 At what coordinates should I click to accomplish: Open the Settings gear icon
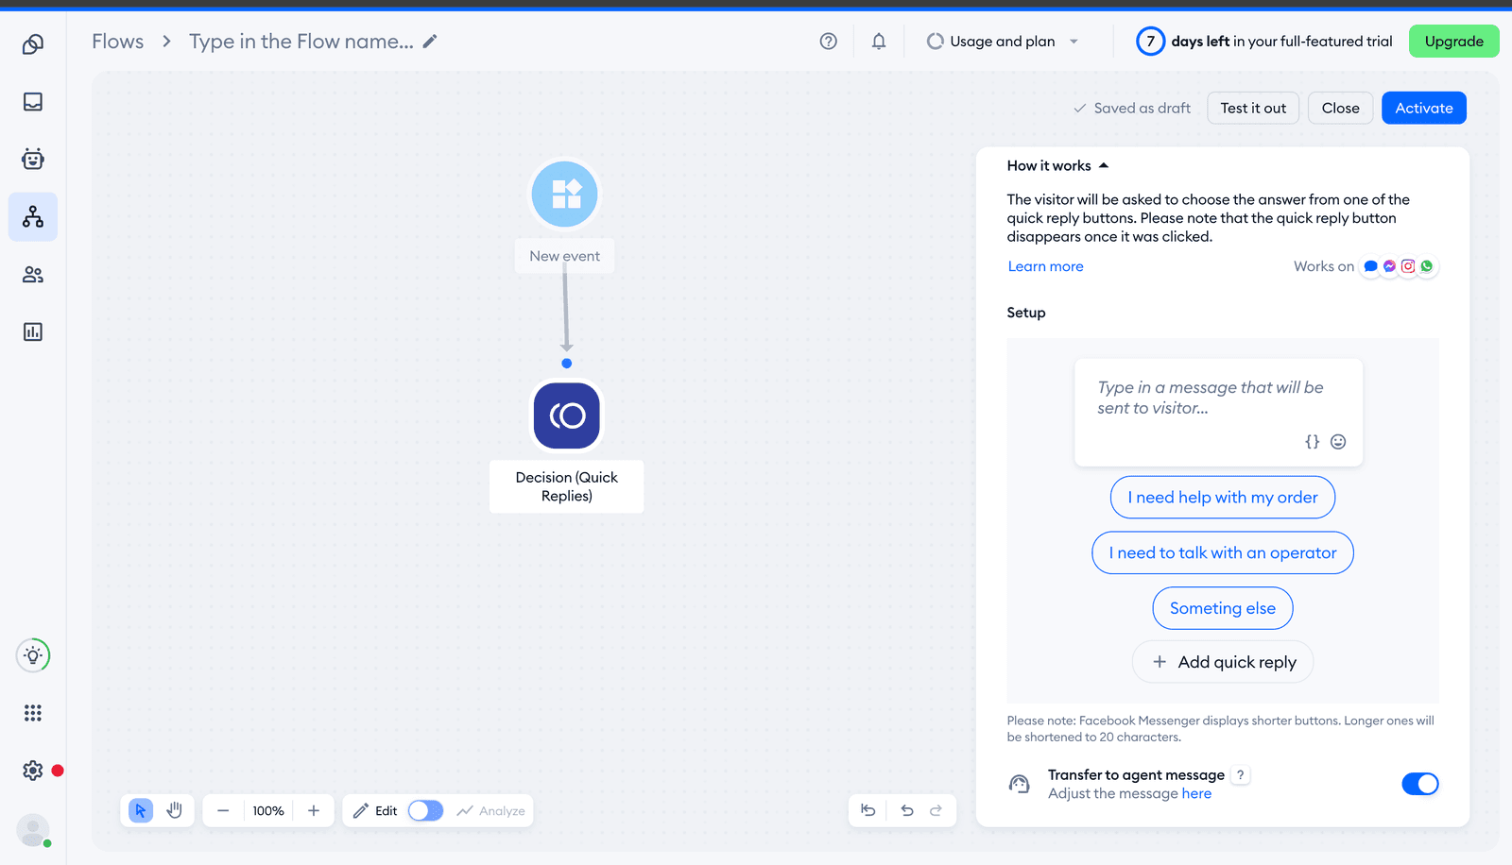[x=33, y=771]
